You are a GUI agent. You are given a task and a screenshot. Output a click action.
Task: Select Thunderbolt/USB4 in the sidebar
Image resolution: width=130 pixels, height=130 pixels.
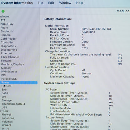[13, 104]
